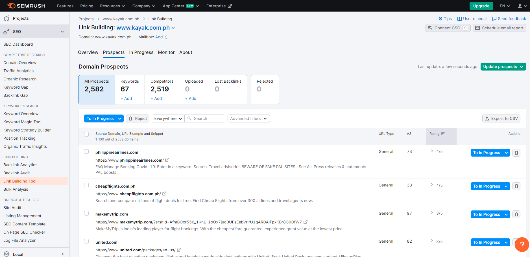Click the Rating sort icon
The width and height of the screenshot is (530, 257).
(x=443, y=133)
